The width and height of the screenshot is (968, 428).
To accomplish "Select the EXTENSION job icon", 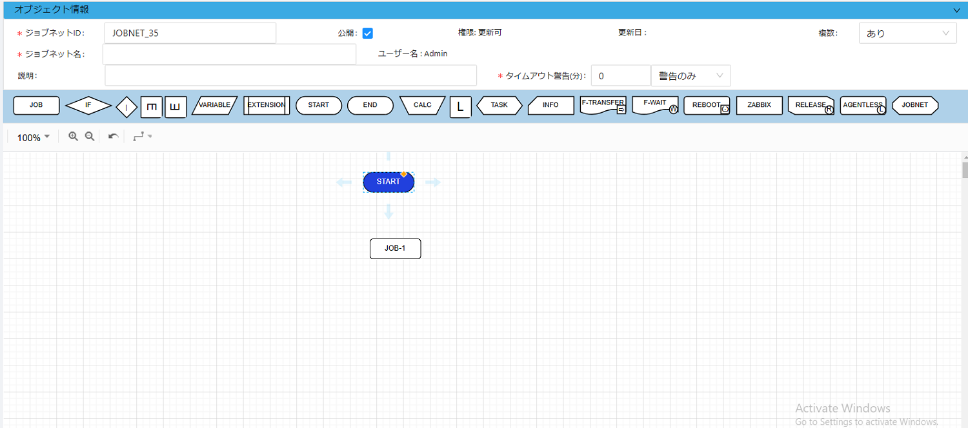I will pos(266,105).
